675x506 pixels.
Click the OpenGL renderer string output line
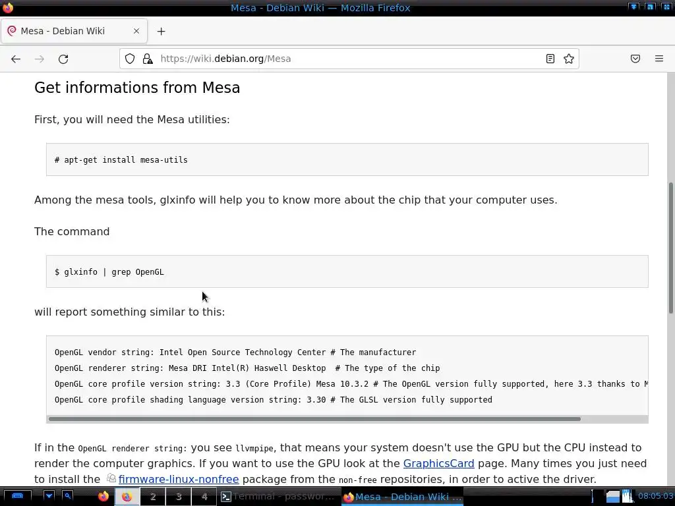click(x=247, y=368)
